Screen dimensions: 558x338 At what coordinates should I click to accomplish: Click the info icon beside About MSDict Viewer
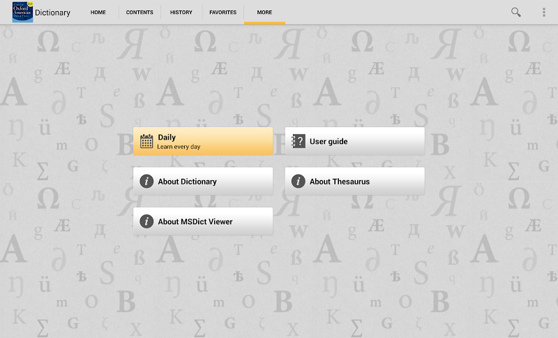[146, 221]
